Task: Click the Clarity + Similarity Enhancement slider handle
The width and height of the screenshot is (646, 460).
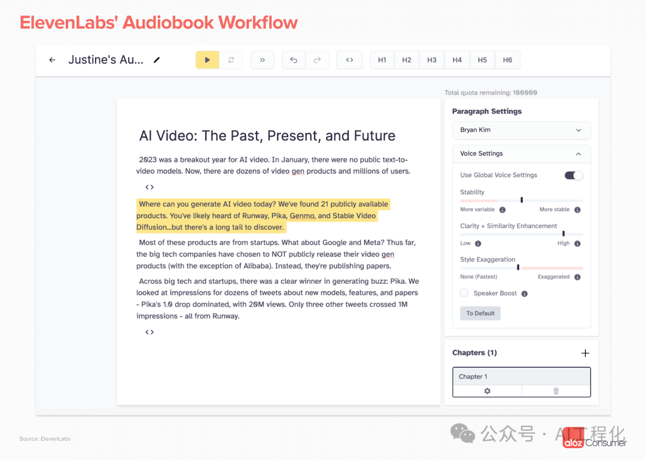Action: (563, 234)
